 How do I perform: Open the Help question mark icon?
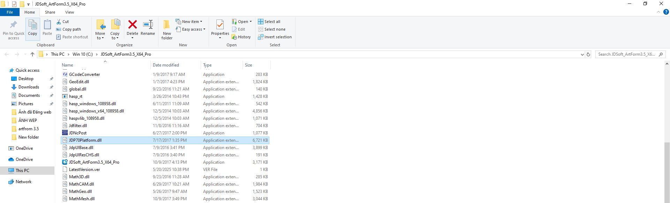tap(665, 12)
